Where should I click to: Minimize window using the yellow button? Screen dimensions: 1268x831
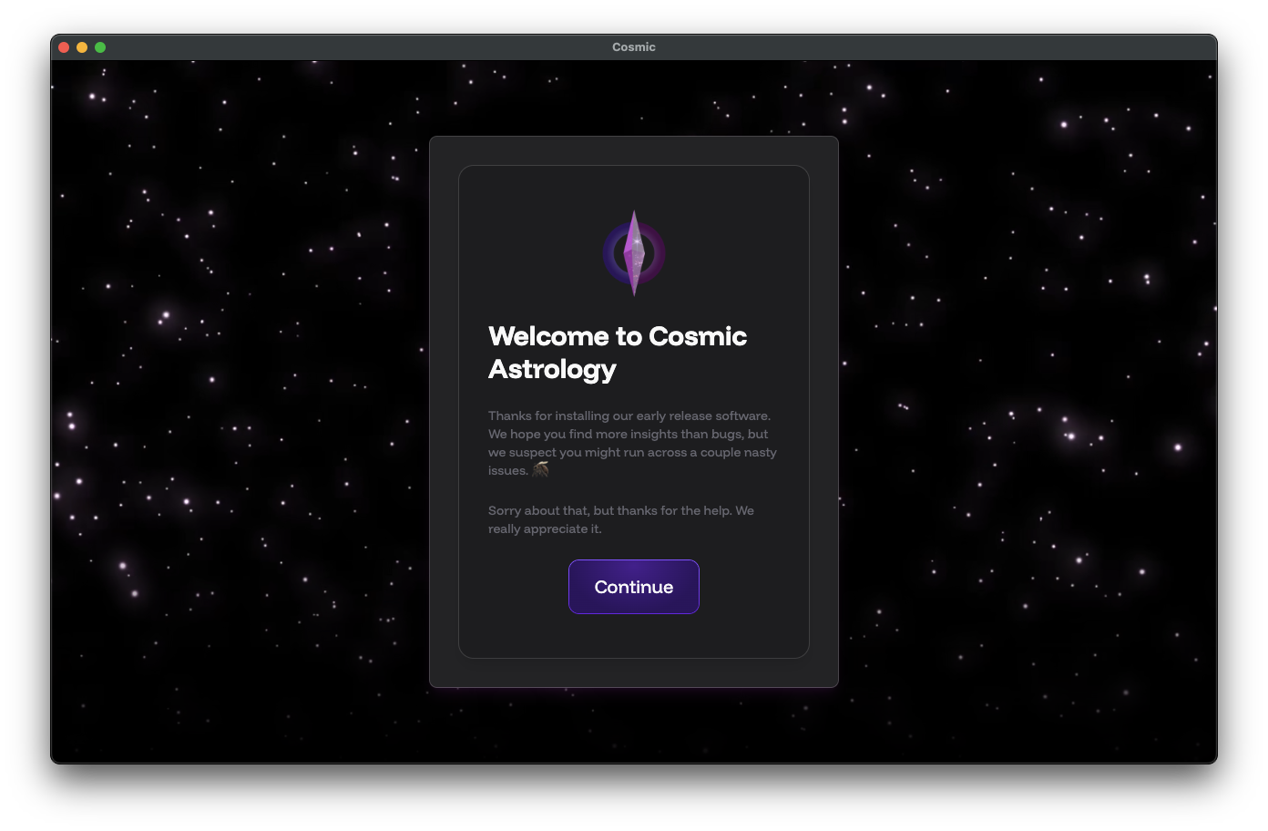82,47
